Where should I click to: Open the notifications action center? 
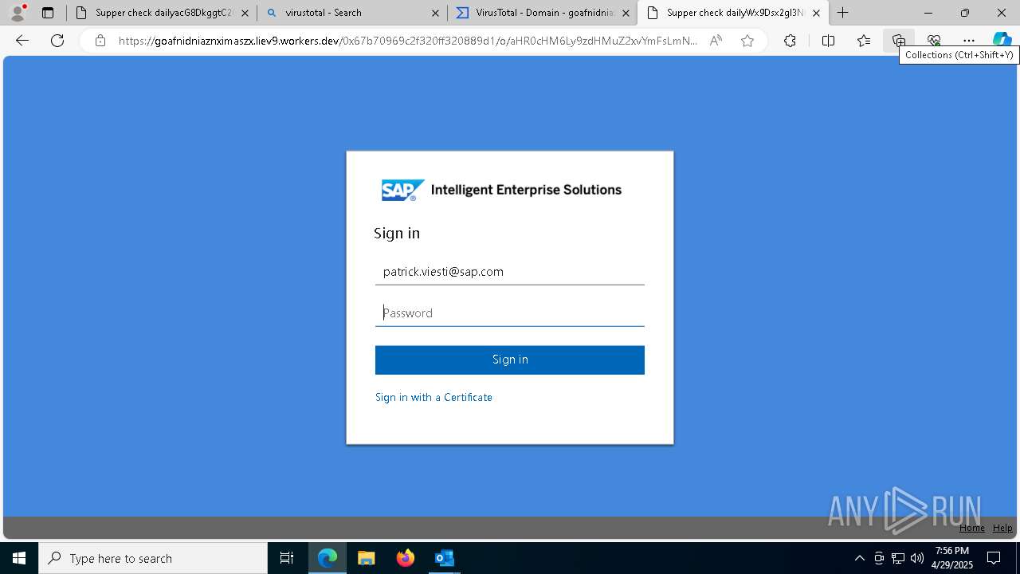[994, 558]
